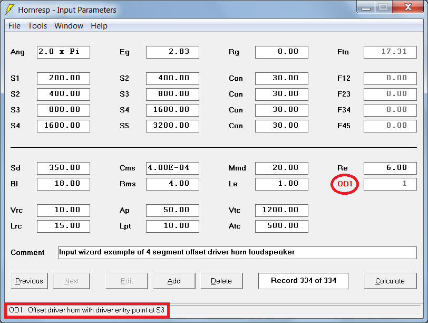Click the Ang label

(x=17, y=52)
